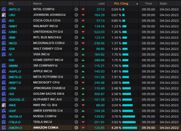Click the clock icon in Amazon Com row

click(76, 128)
